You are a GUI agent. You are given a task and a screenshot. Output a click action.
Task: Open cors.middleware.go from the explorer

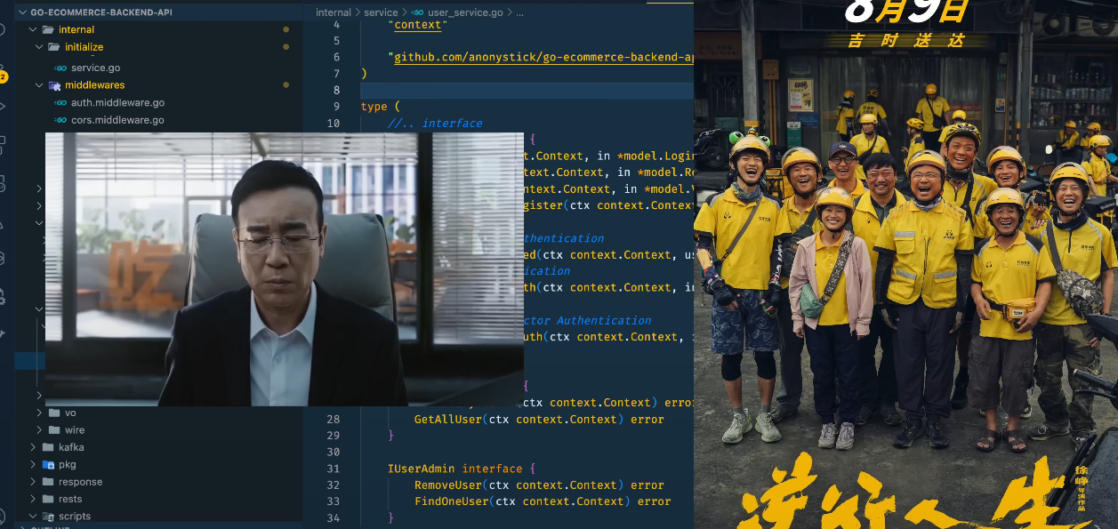point(117,120)
